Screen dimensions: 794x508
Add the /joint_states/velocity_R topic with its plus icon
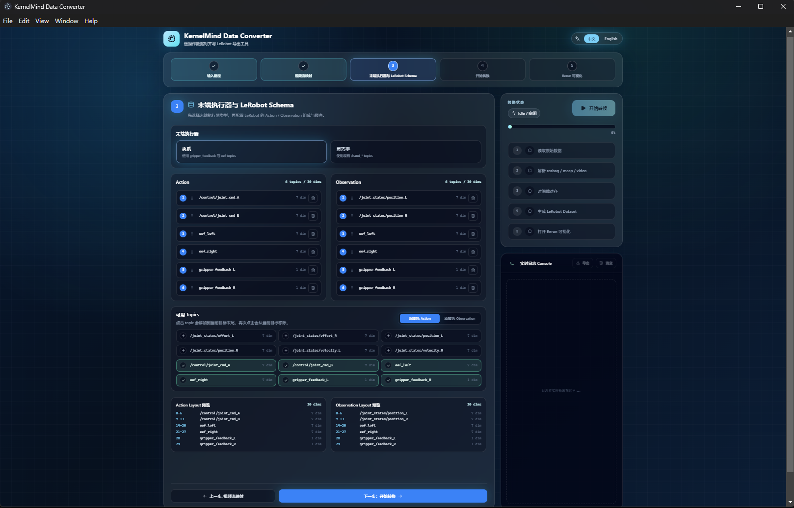(x=389, y=351)
